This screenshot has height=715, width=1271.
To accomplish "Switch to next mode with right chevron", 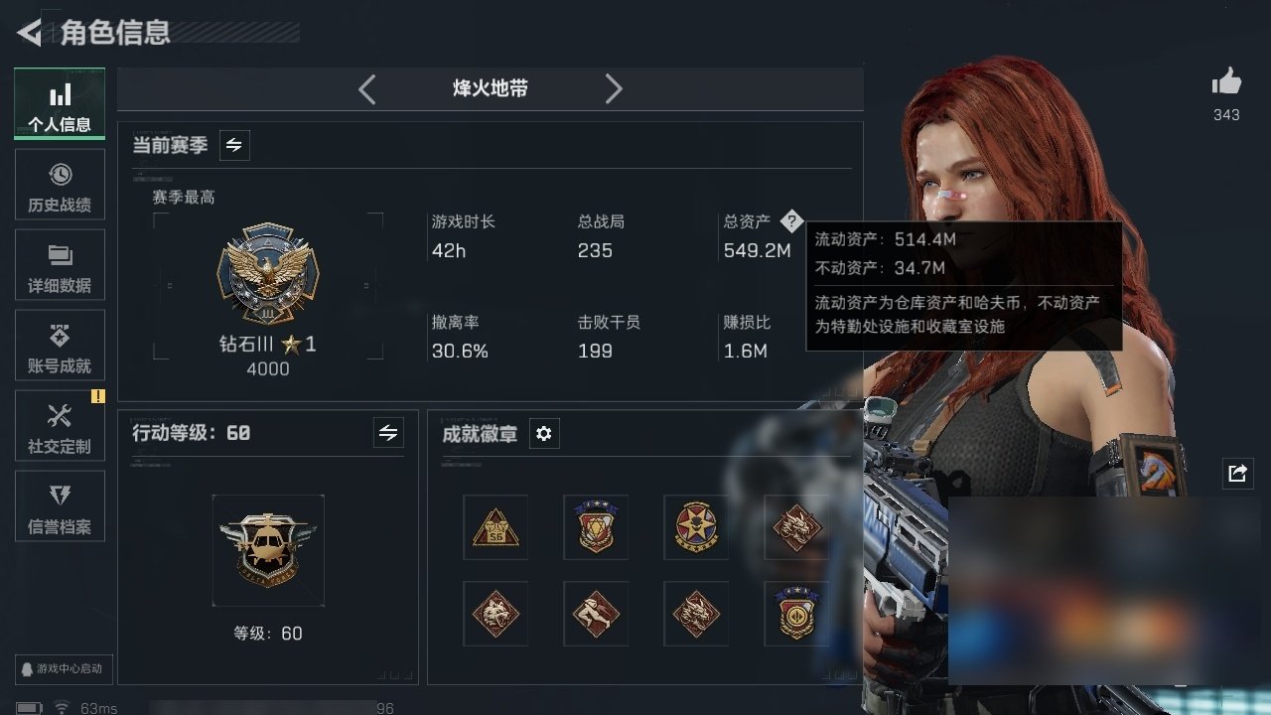I will tap(614, 89).
